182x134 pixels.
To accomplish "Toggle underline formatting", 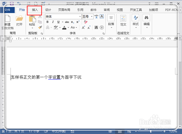I will point(59,22).
